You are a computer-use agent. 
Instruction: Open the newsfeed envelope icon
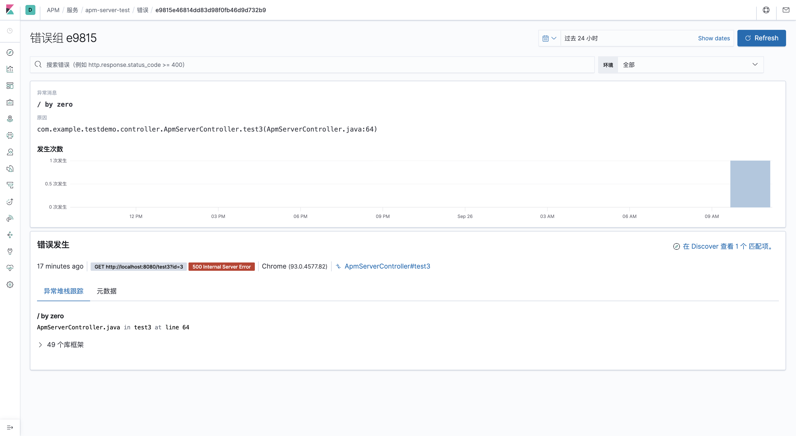(786, 10)
